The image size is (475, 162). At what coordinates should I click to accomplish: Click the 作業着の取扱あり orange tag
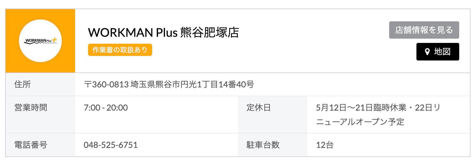(x=120, y=50)
